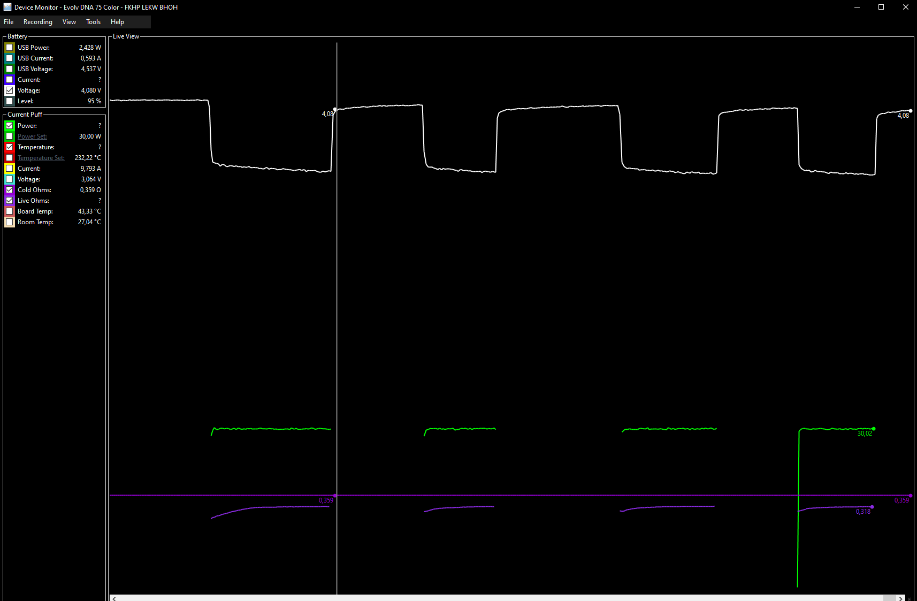
Task: Uncheck the Power graph checkbox
Action: pos(10,126)
